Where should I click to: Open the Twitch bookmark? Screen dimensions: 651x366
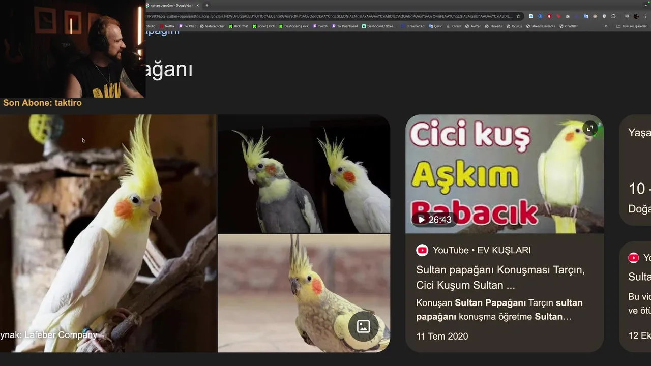(x=320, y=26)
